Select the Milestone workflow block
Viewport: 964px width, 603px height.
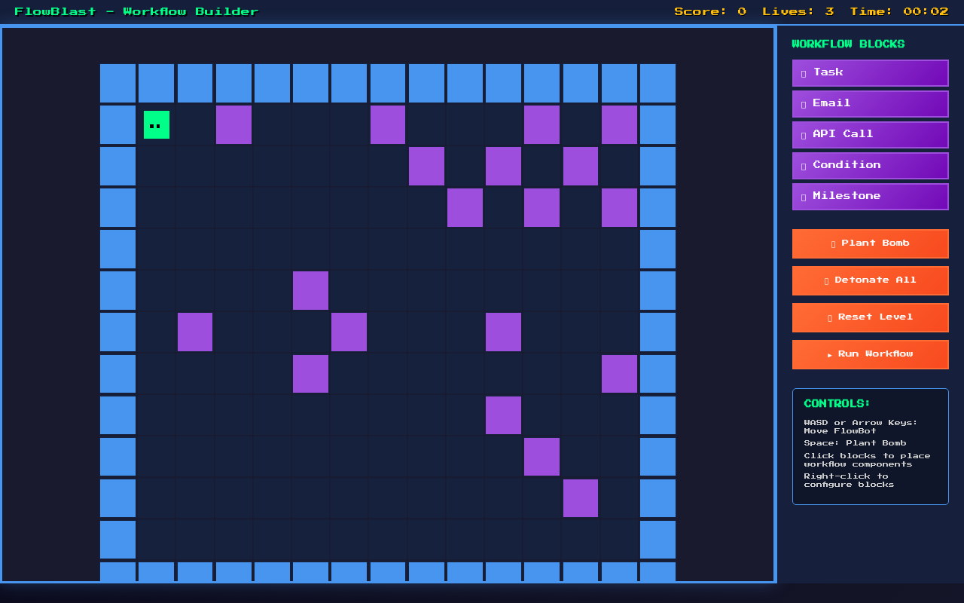tap(870, 197)
